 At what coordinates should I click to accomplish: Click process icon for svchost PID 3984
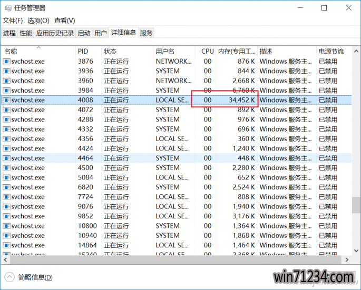tap(6, 91)
